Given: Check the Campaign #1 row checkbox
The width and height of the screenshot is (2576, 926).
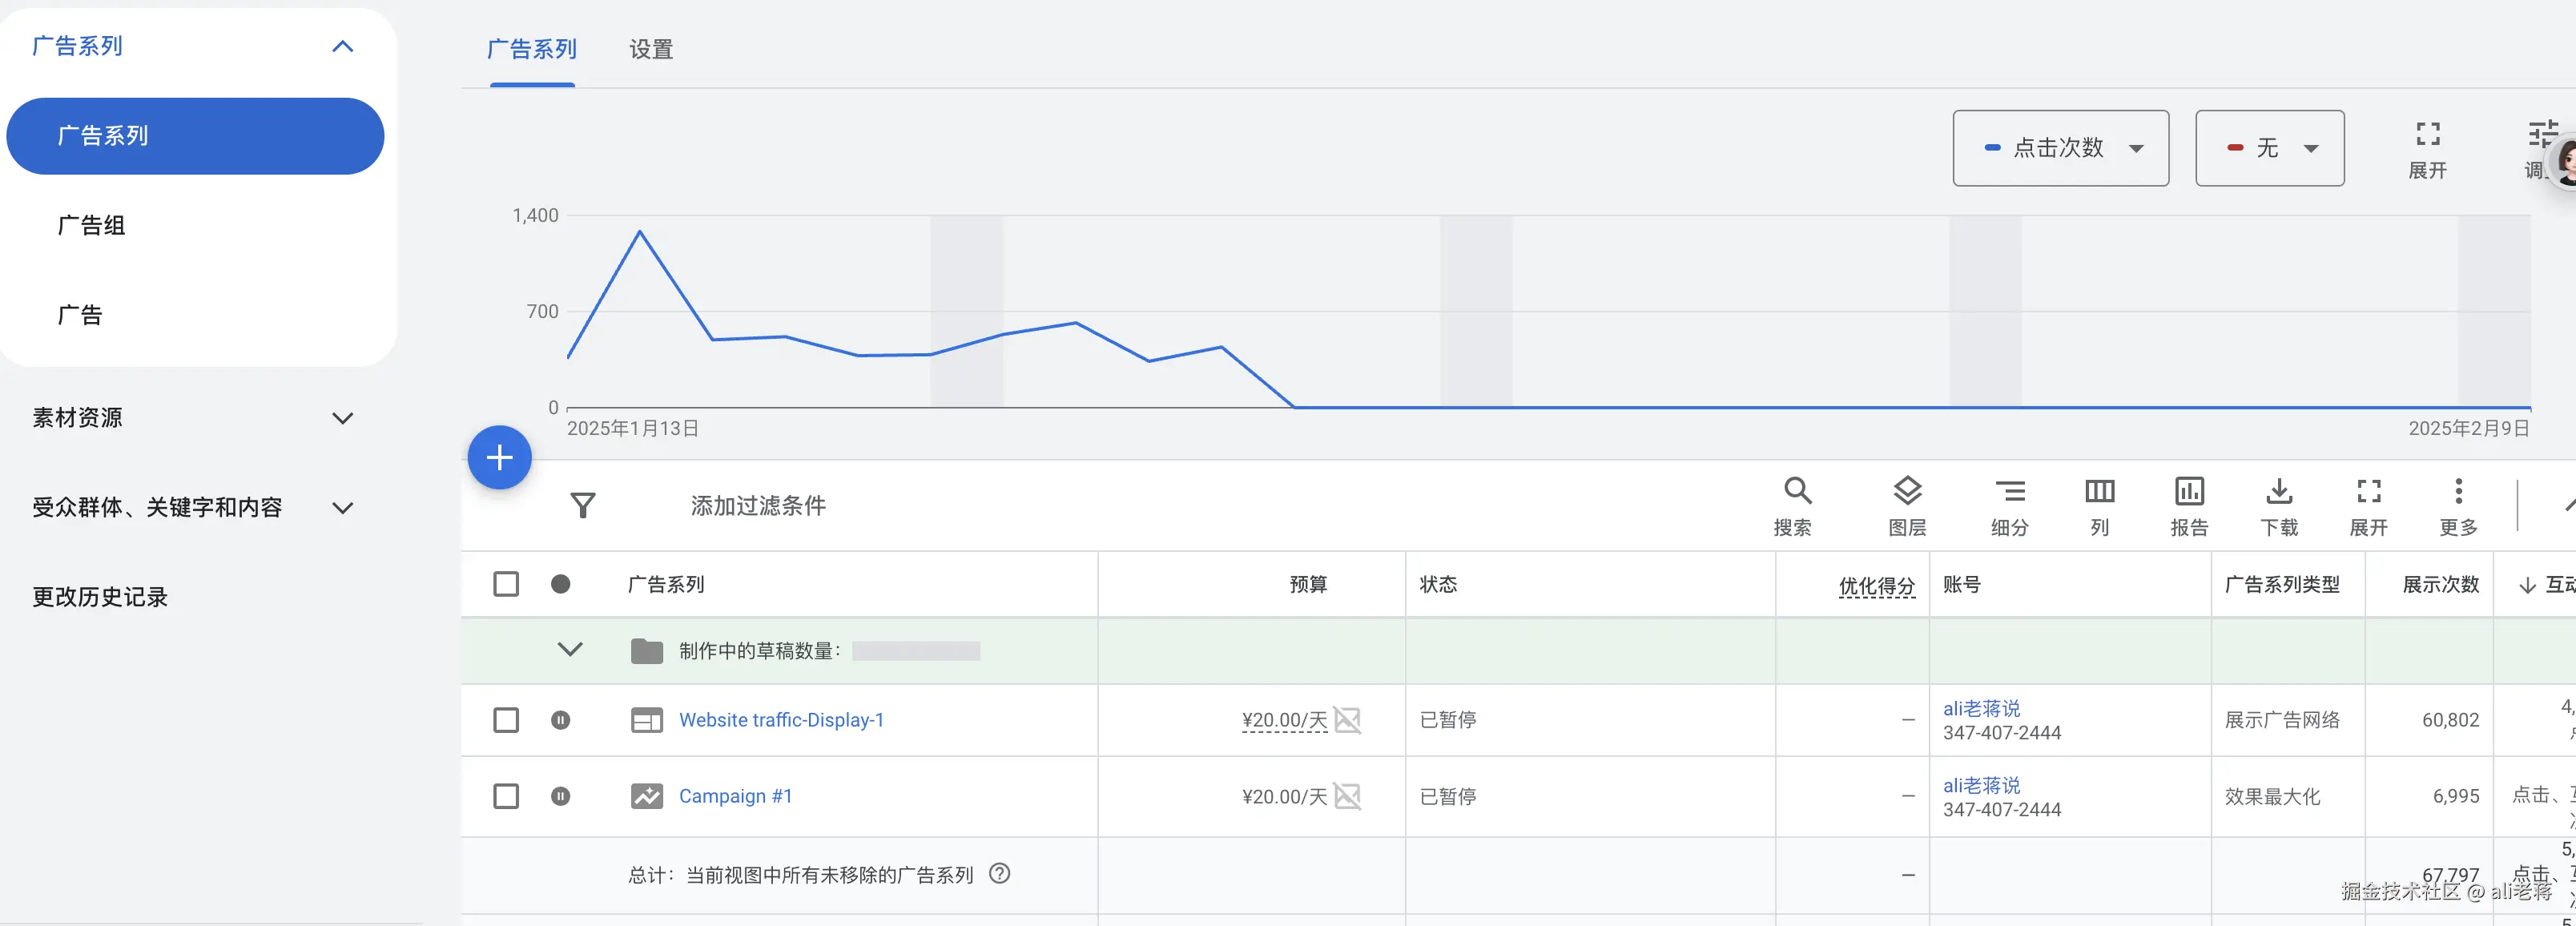Looking at the screenshot, I should point(506,796).
